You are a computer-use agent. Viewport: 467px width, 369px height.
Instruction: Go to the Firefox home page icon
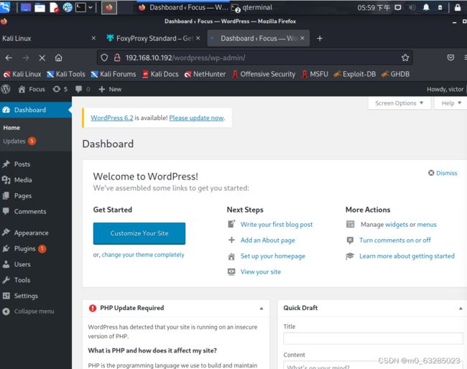point(59,57)
